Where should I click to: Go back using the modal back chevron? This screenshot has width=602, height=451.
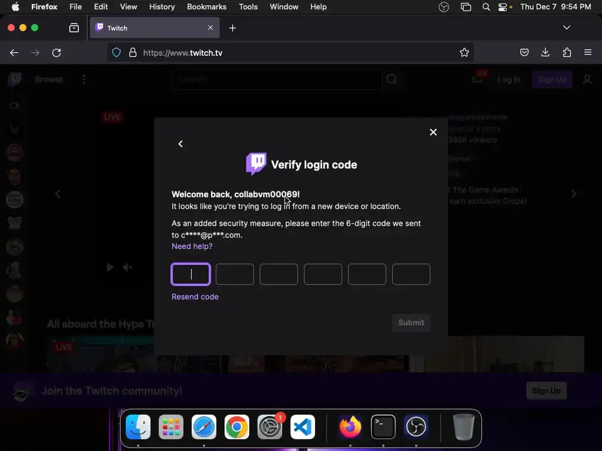click(x=180, y=144)
